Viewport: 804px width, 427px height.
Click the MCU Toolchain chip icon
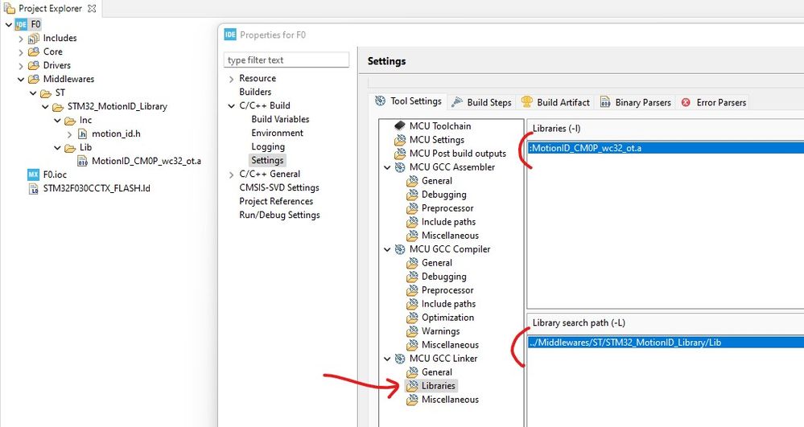(400, 125)
